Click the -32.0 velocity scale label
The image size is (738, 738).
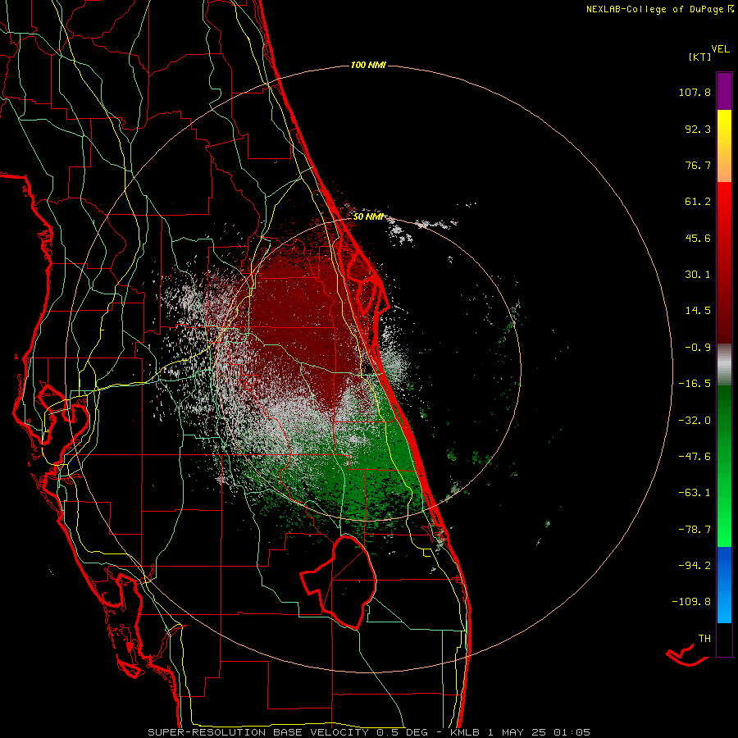pyautogui.click(x=695, y=421)
